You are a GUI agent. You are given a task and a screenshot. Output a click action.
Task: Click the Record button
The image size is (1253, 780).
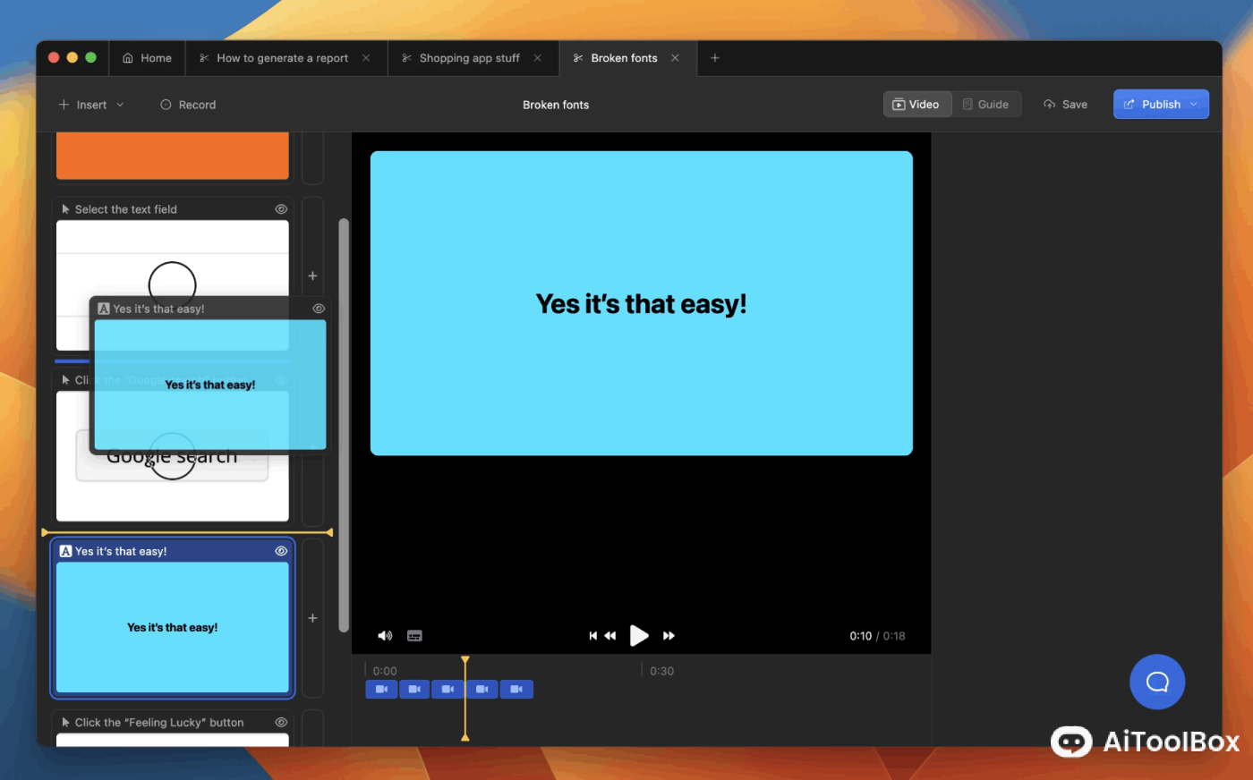point(188,105)
